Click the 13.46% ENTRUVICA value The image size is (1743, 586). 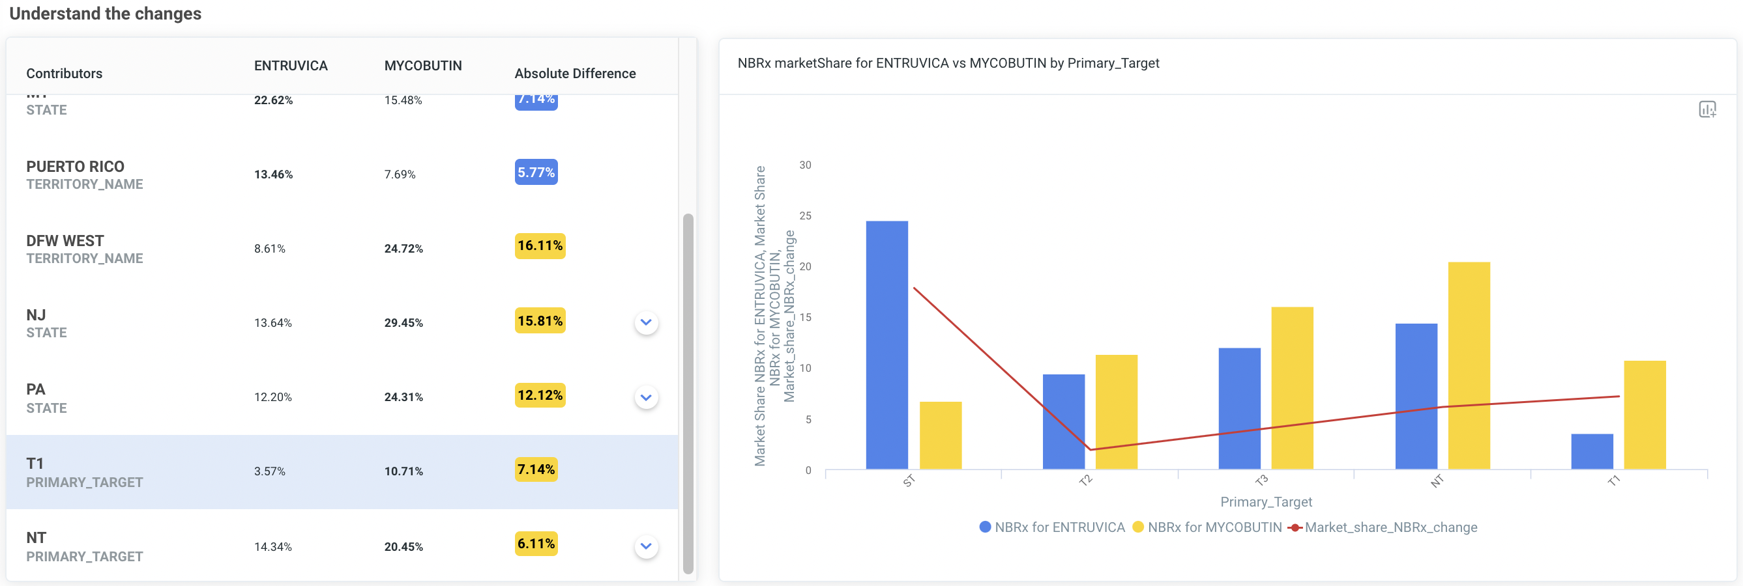[273, 174]
